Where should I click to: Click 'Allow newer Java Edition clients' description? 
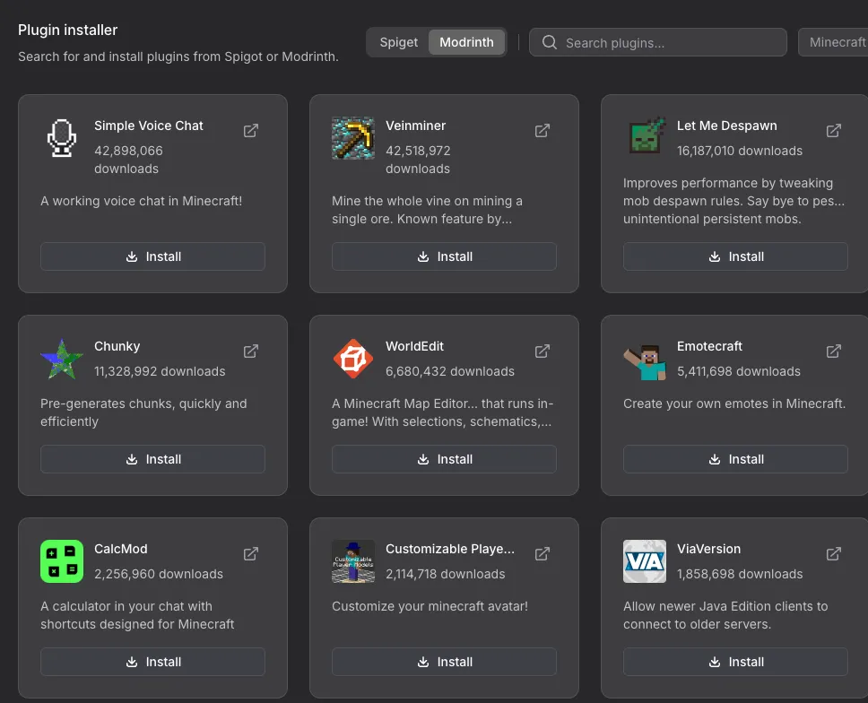click(725, 615)
